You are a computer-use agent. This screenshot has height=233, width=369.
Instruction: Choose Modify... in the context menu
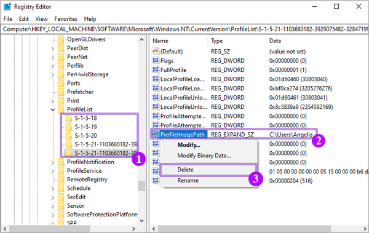[x=189, y=145]
